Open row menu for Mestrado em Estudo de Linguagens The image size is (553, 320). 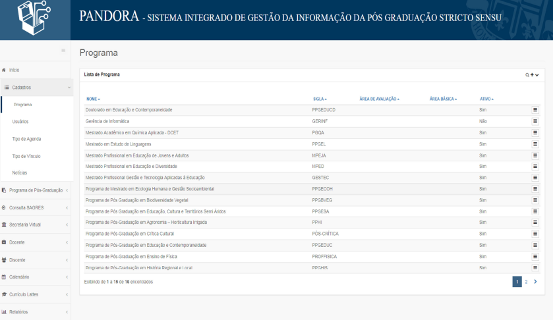click(535, 144)
